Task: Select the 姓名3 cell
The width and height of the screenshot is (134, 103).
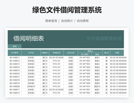Action: 97,64
